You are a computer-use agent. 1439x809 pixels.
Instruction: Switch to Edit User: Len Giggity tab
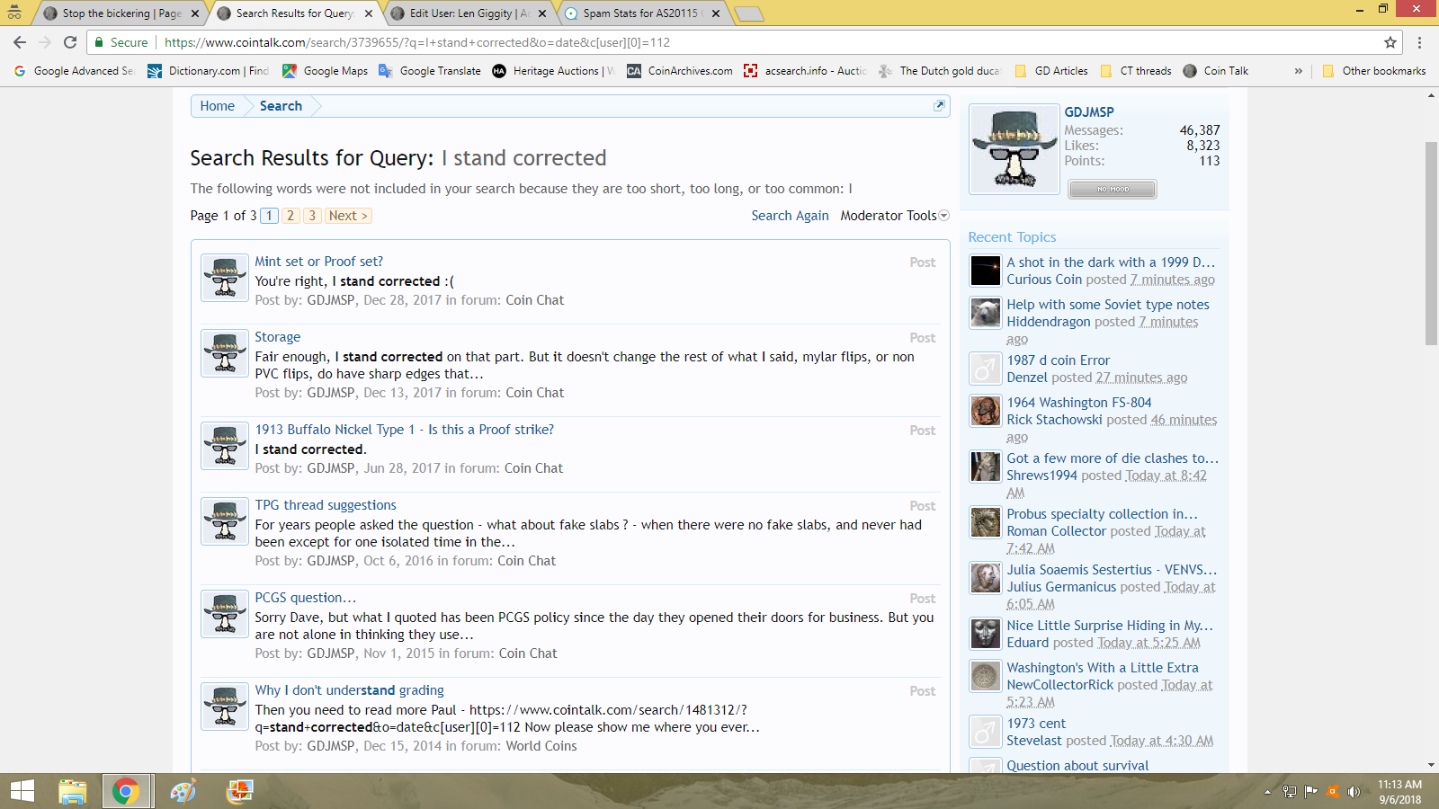pos(468,13)
